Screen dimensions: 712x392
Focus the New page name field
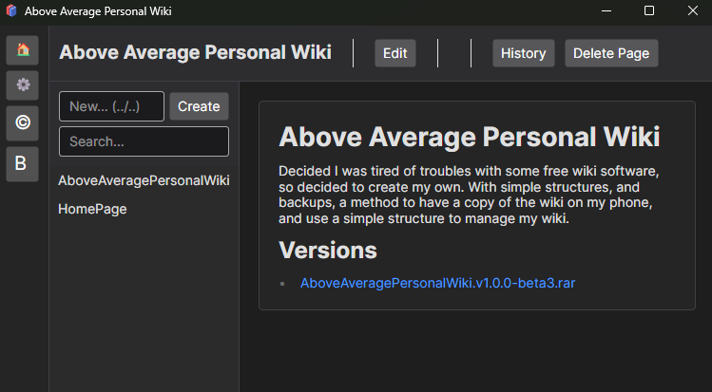point(111,106)
